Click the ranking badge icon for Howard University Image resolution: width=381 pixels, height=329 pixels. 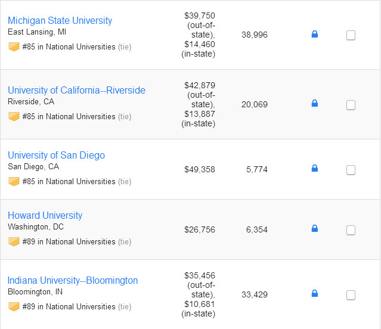point(14,241)
